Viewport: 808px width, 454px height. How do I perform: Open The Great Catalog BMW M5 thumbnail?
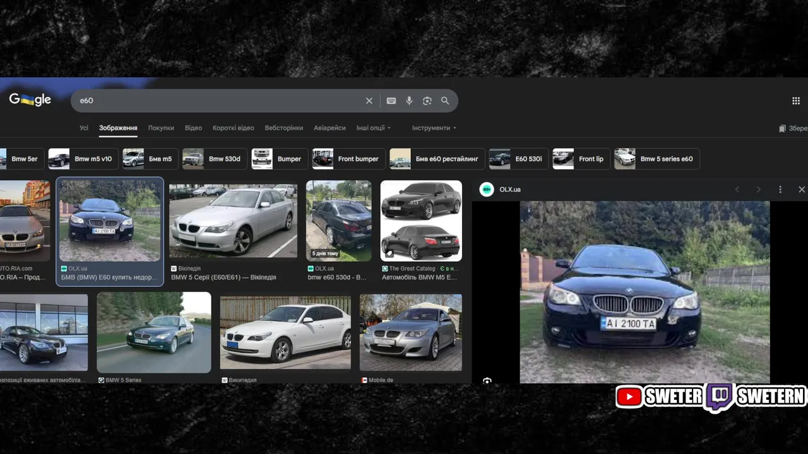click(421, 221)
